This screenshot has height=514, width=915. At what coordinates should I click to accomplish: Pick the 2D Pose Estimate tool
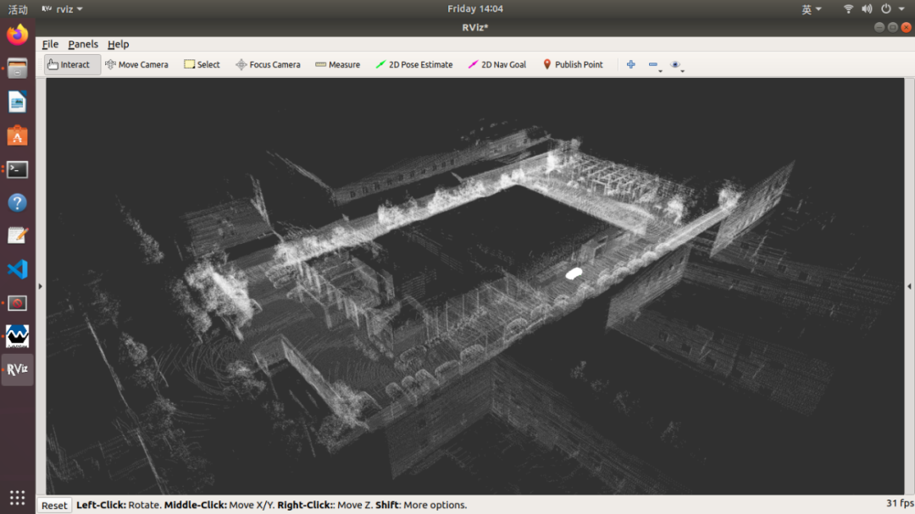(x=414, y=64)
